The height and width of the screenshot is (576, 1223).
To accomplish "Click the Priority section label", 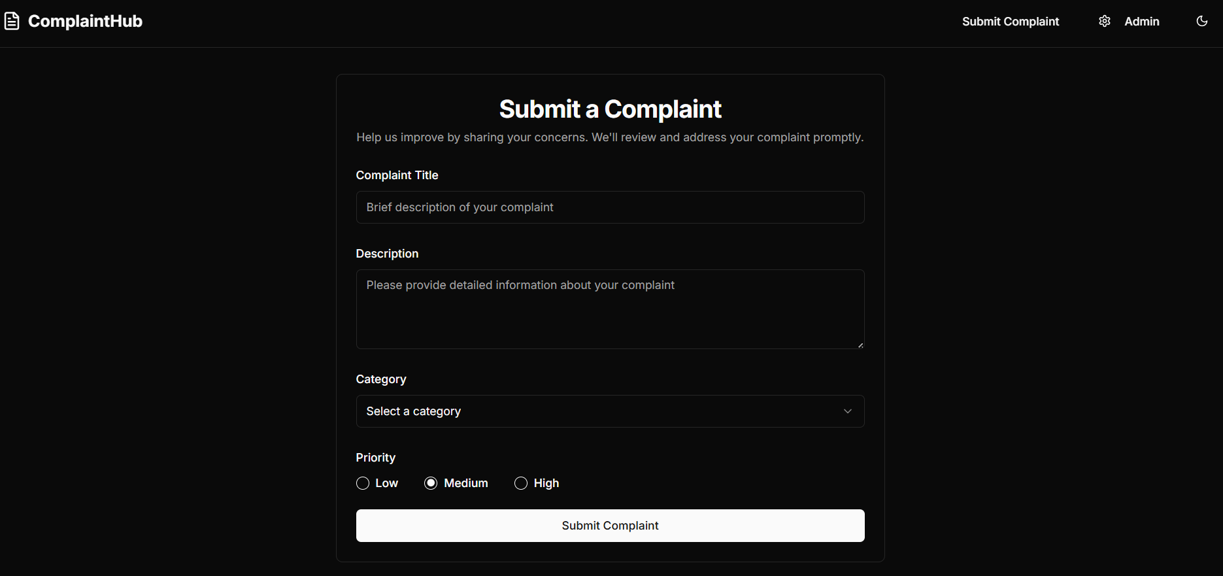I will point(375,457).
